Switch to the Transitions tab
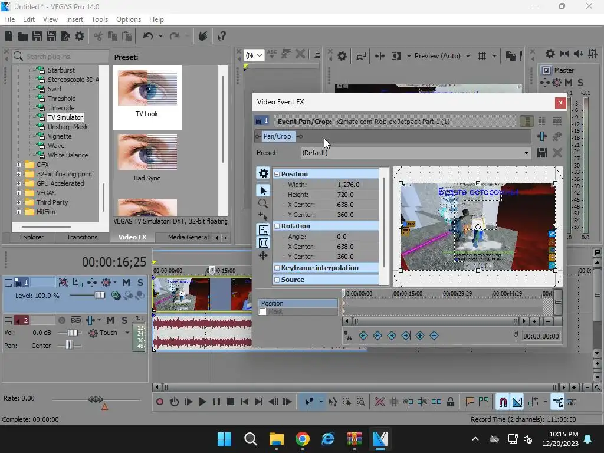Image resolution: width=604 pixels, height=453 pixels. pos(82,237)
